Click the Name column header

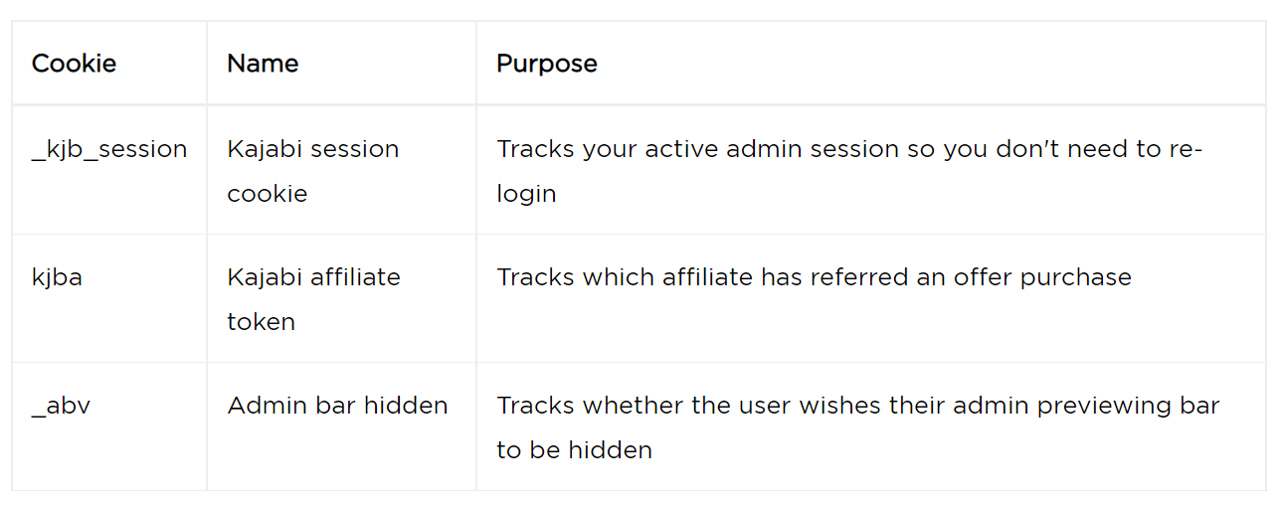point(263,64)
